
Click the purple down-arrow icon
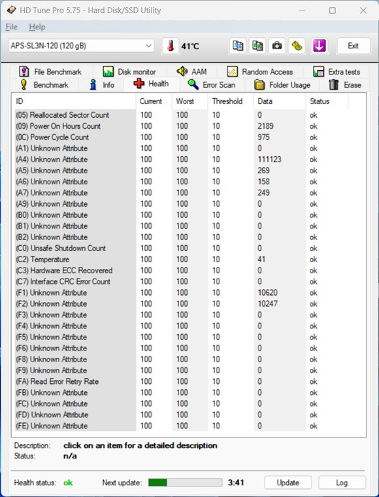pyautogui.click(x=319, y=46)
